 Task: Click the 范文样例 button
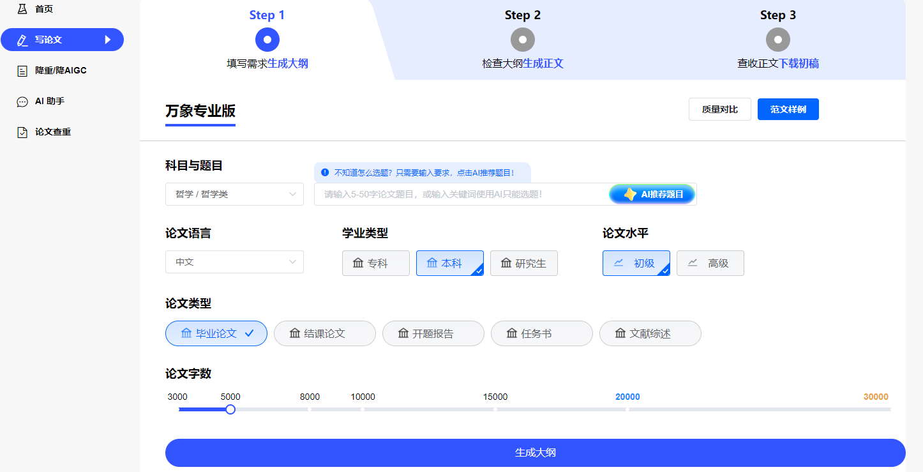[788, 109]
